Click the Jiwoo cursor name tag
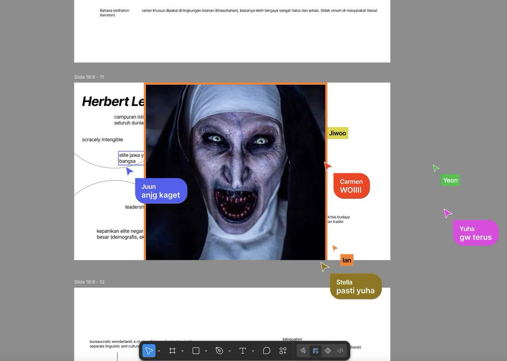The width and height of the screenshot is (507, 361). tap(338, 133)
